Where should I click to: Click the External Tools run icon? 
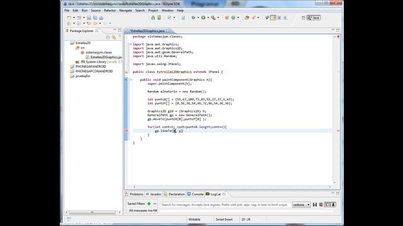(x=213, y=18)
